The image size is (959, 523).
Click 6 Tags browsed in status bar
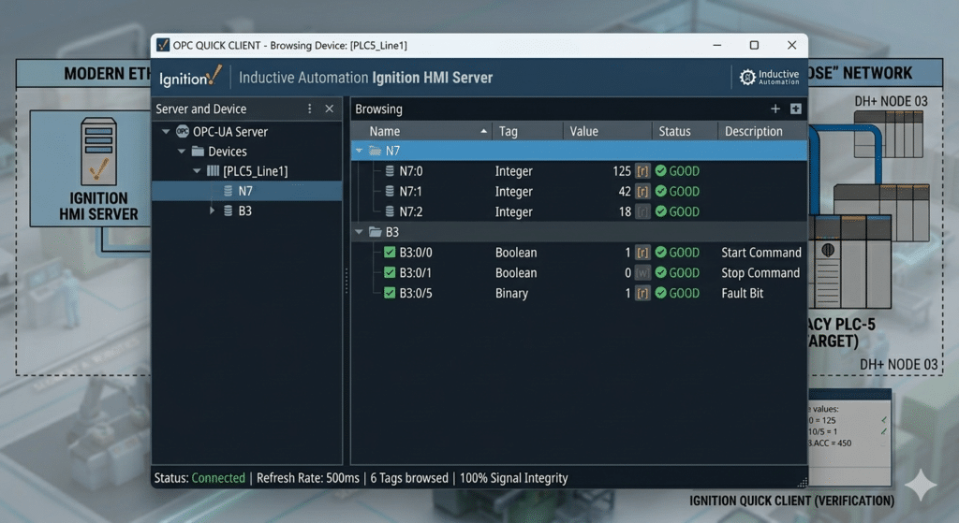(x=409, y=478)
